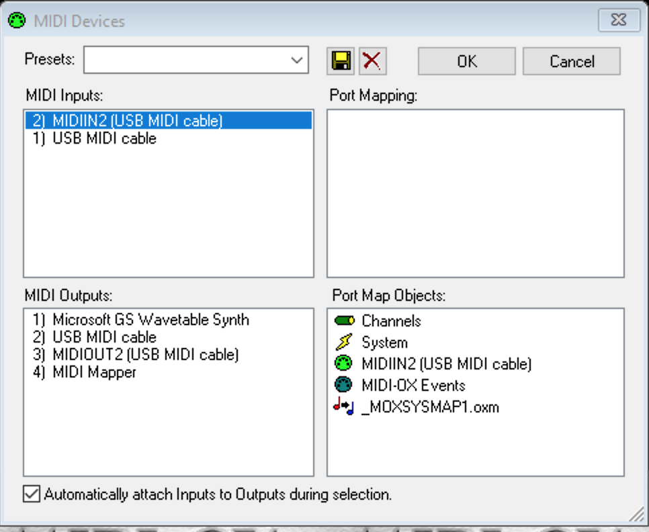Image resolution: width=649 pixels, height=532 pixels.
Task: Toggle automatically attach Inputs to Outputs checkbox
Action: point(32,494)
